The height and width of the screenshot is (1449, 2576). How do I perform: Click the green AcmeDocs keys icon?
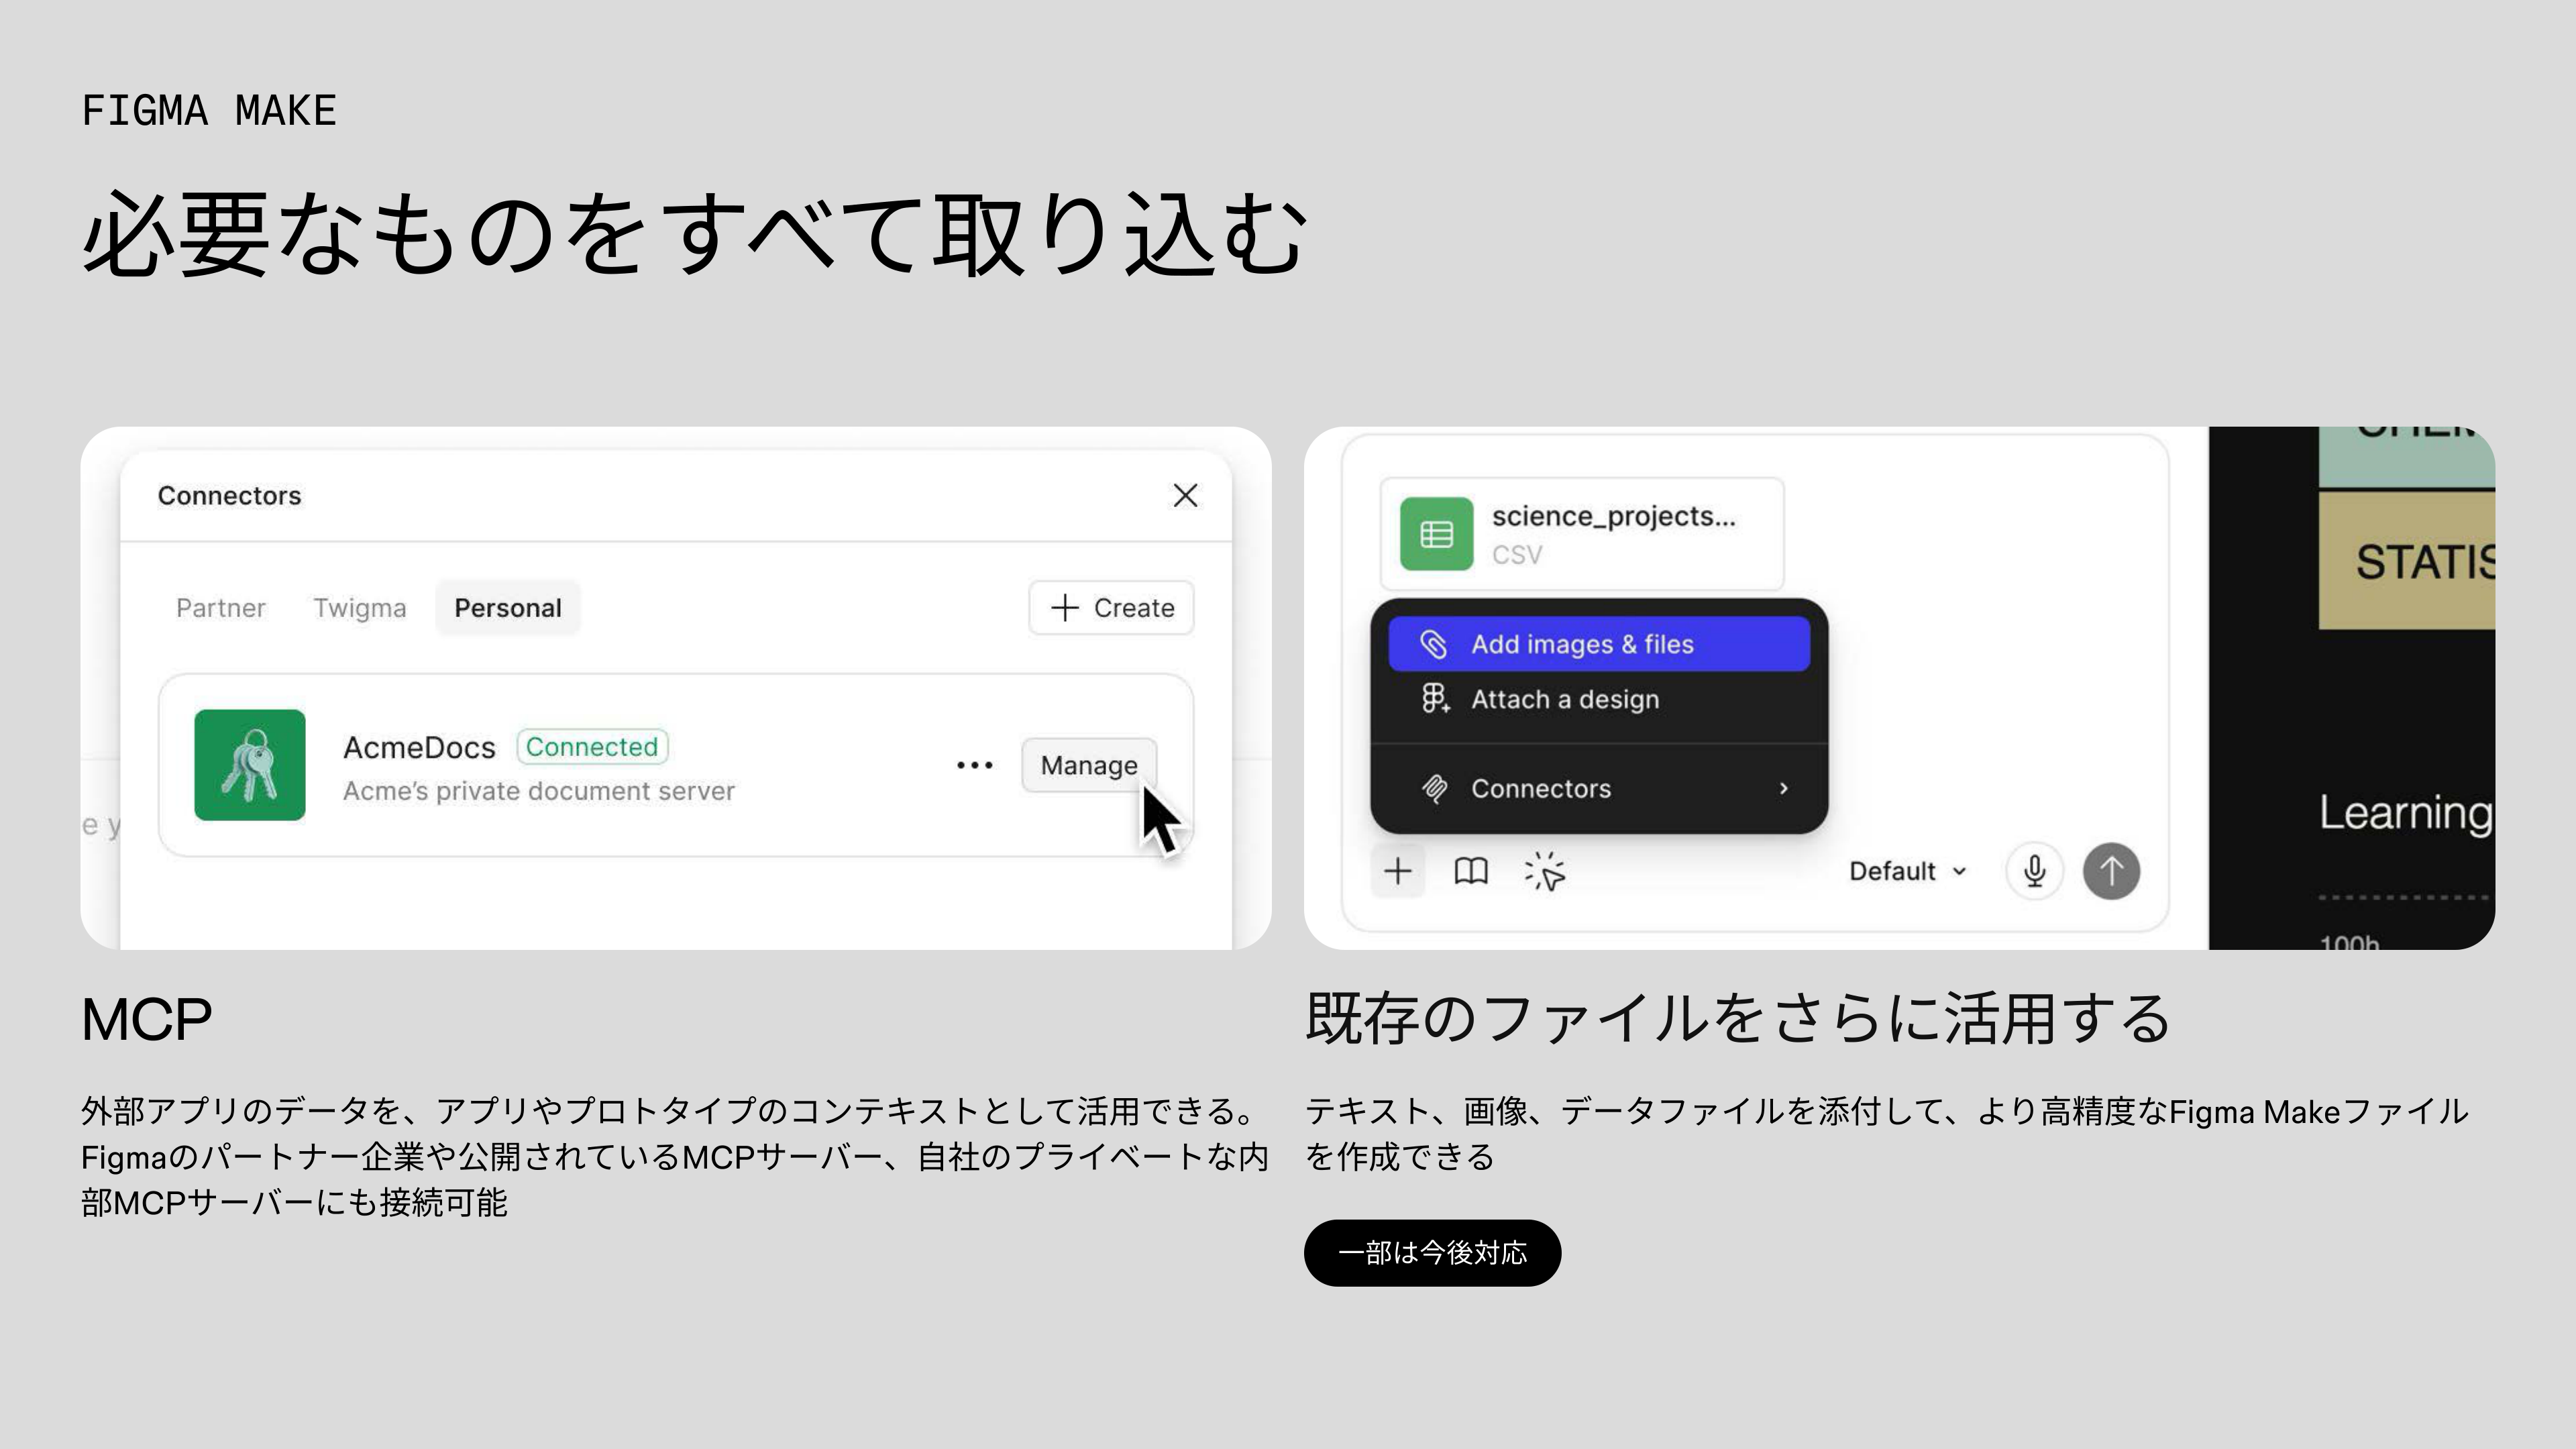pos(250,765)
